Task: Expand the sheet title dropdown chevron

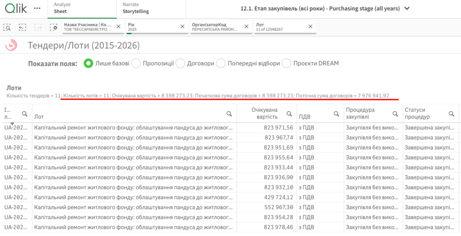Action: point(407,9)
